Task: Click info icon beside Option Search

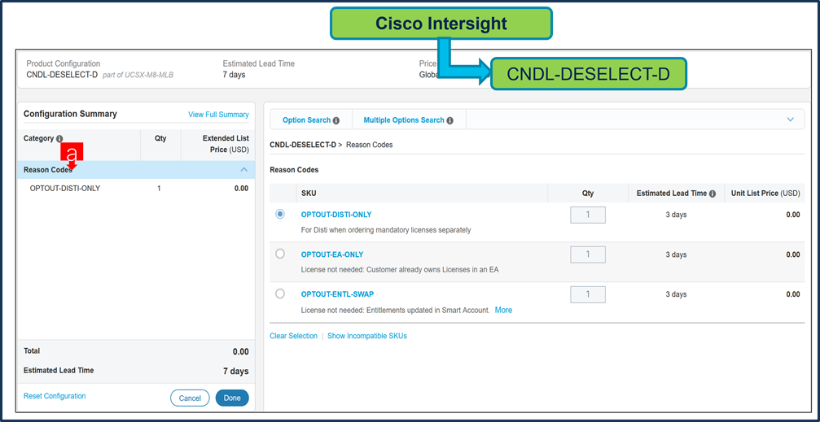Action: [336, 120]
